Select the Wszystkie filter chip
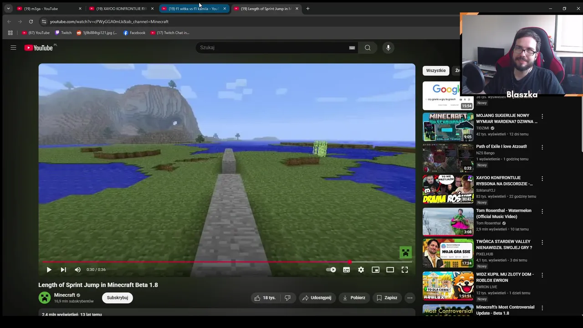Image resolution: width=583 pixels, height=328 pixels. pos(436,70)
